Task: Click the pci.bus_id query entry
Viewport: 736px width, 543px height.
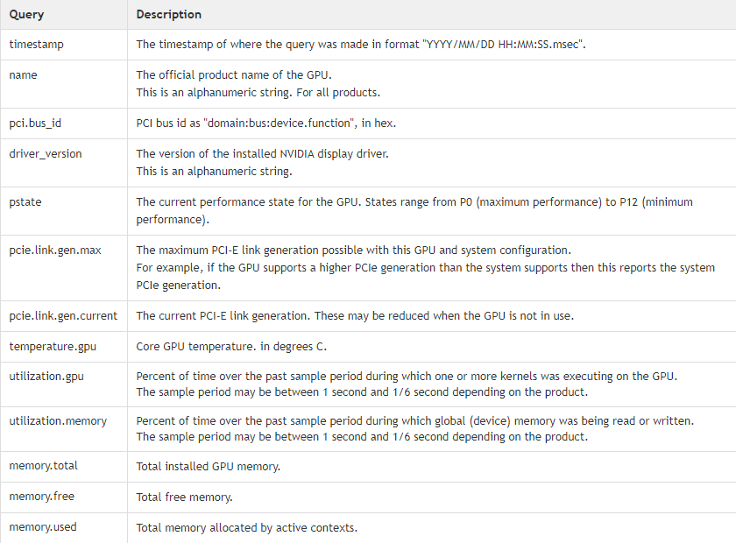Action: tap(35, 123)
